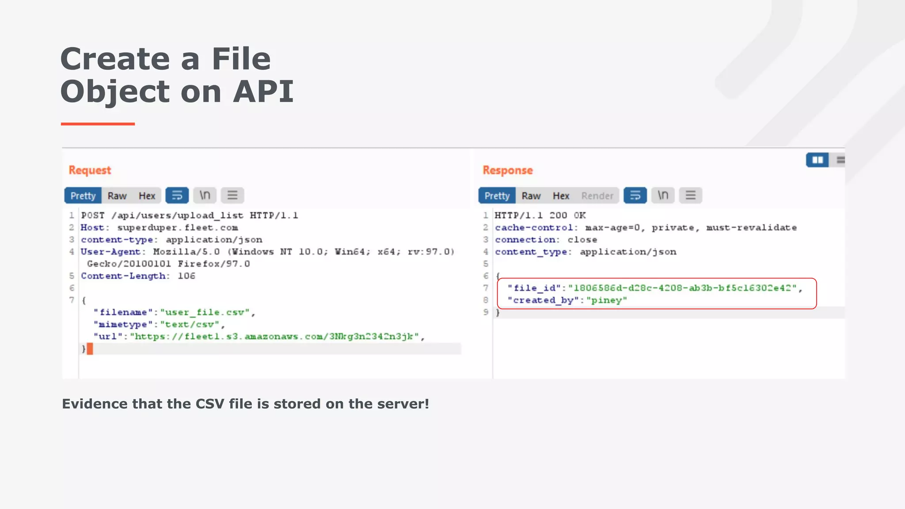
Task: Toggle show non-printable characters in Response panel
Action: pyautogui.click(x=663, y=195)
